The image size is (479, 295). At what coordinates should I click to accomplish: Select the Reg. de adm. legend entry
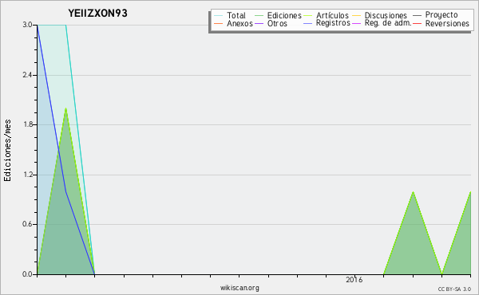pos(382,23)
